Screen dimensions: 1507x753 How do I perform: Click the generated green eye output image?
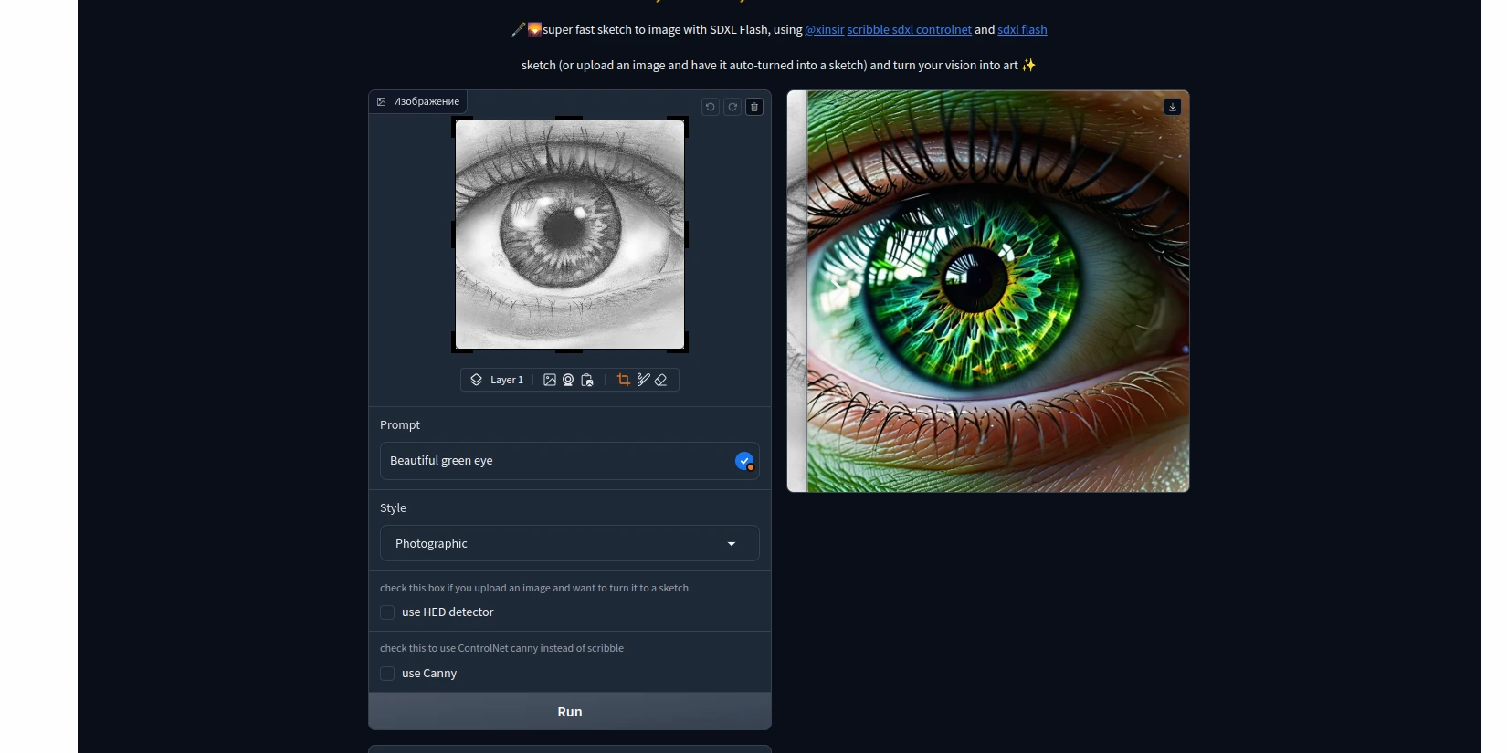[x=988, y=292]
